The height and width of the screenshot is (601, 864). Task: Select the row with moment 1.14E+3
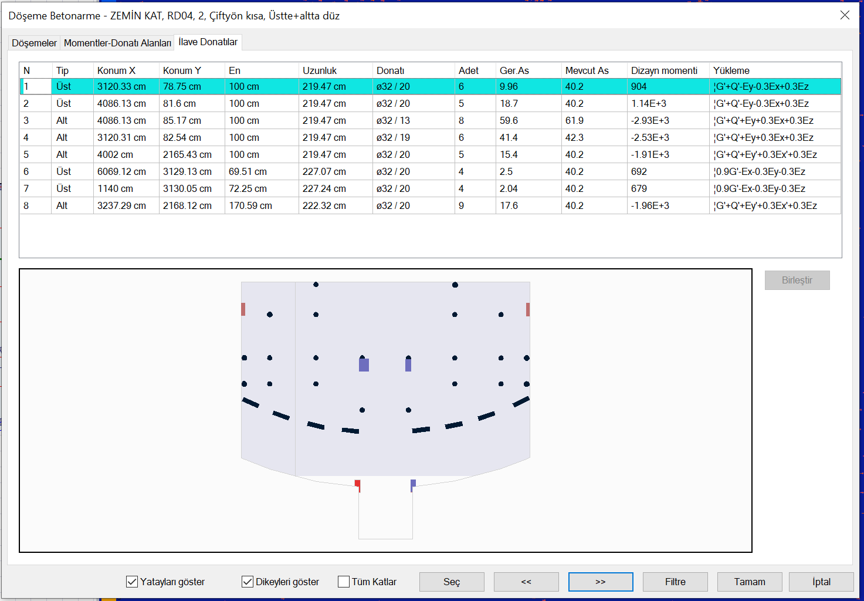pyautogui.click(x=431, y=103)
